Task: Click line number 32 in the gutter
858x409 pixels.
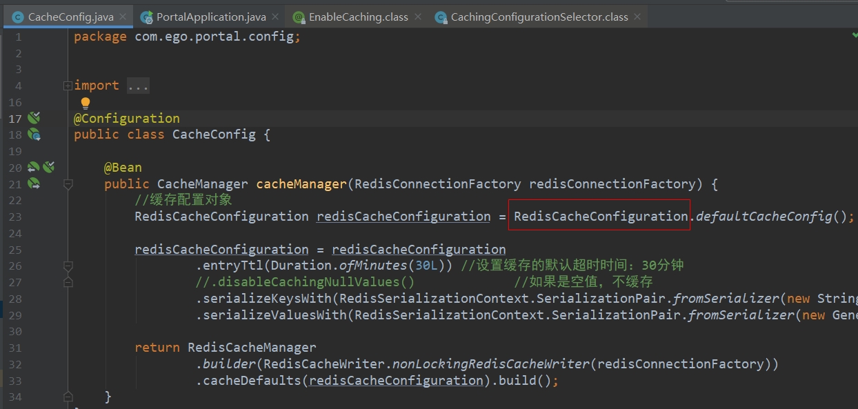Action: [x=14, y=364]
